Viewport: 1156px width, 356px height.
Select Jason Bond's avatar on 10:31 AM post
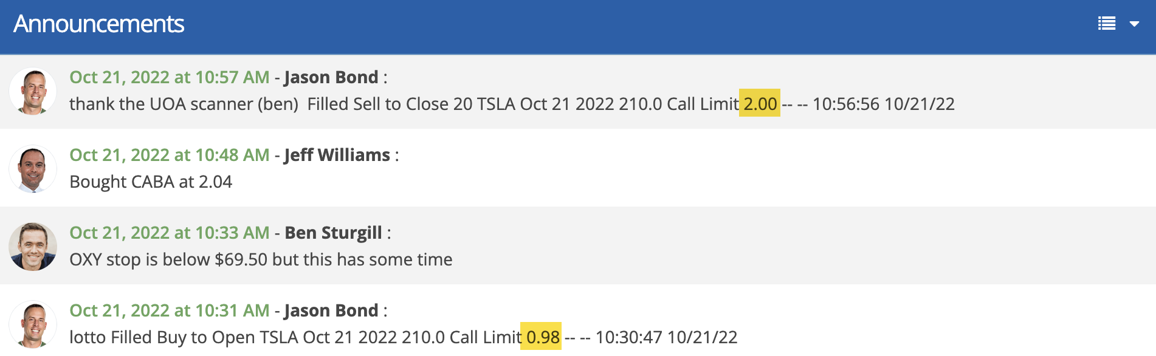pyautogui.click(x=33, y=324)
